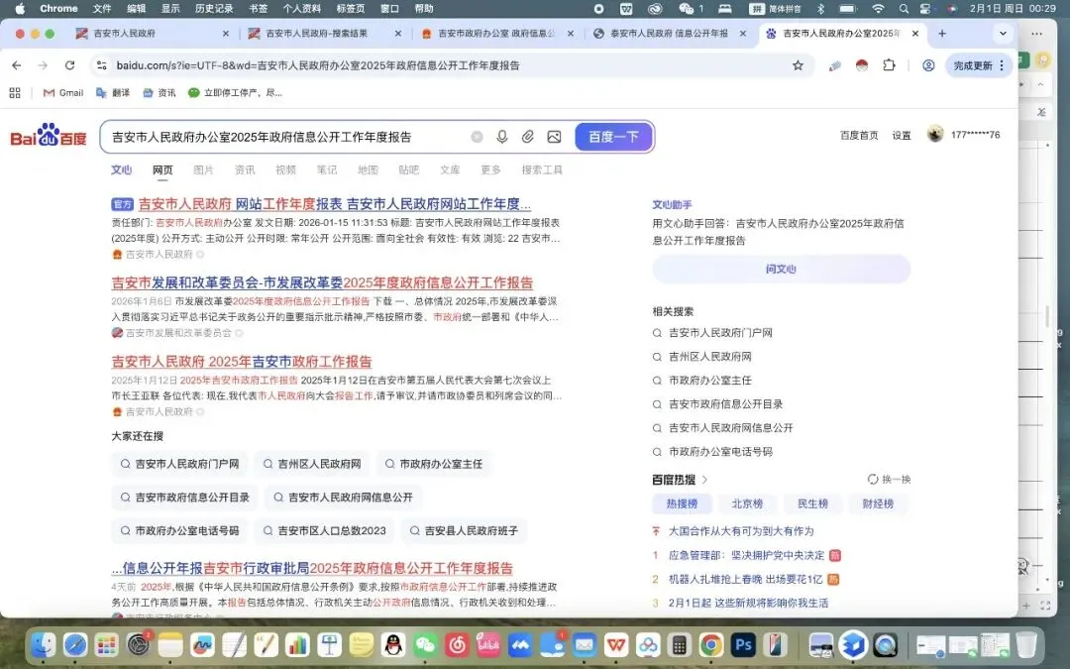Click the 问文心 assistant button
The height and width of the screenshot is (669, 1070).
point(782,269)
